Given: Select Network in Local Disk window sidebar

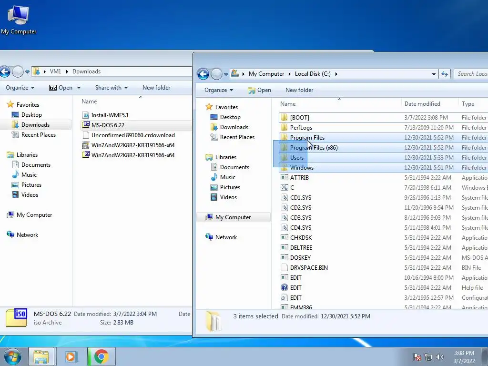Looking at the screenshot, I should [226, 237].
